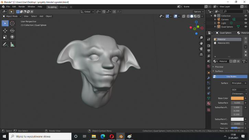Select the Cursor tool in the toolbar
Screen dimensions: 249x140
(12, 23)
